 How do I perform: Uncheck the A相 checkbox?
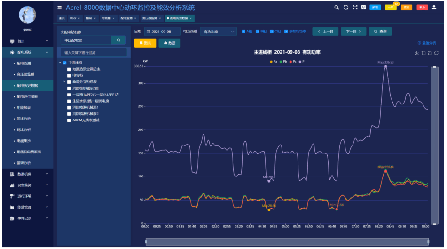[x=243, y=32]
